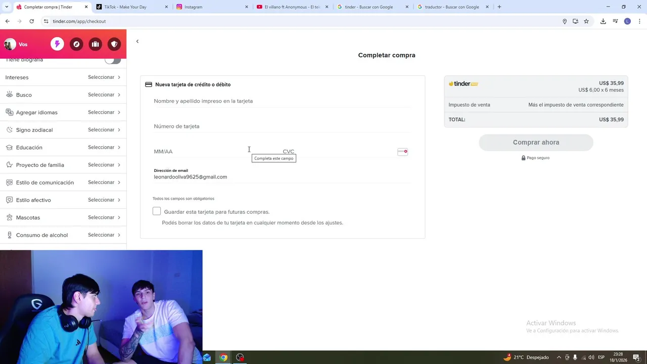The image size is (647, 364).
Task: Toggle the Tiene biografía switch
Action: (113, 60)
